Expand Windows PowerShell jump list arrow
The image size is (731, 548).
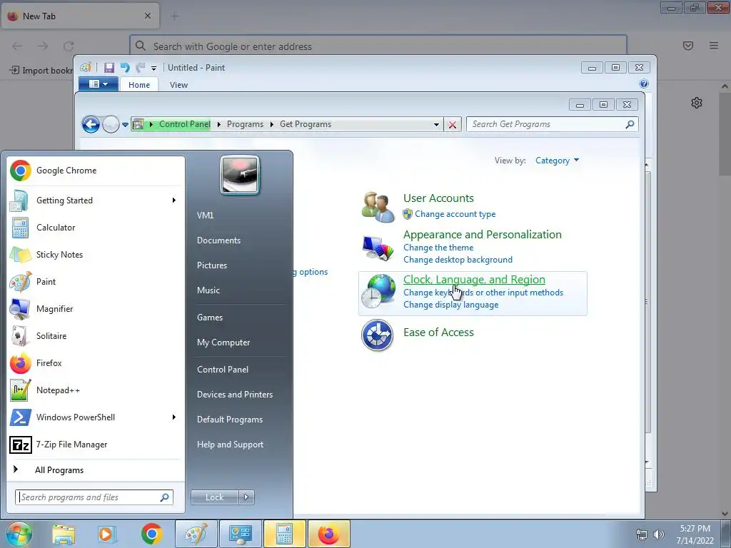[174, 417]
